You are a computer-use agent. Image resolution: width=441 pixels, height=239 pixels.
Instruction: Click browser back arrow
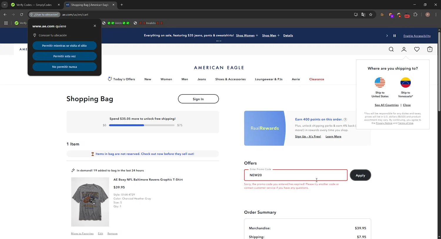5,14
